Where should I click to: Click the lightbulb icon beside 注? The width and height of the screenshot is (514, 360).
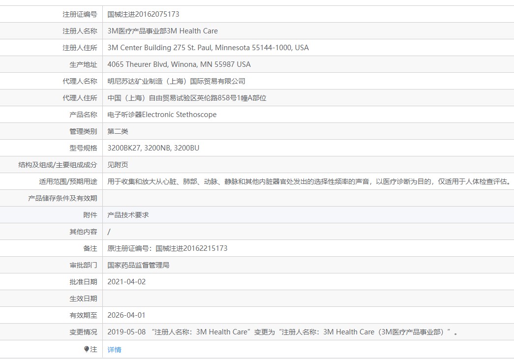(x=87, y=349)
